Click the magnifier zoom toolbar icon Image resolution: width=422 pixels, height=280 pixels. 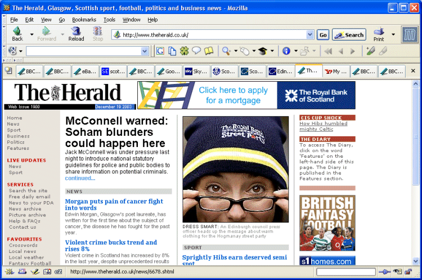click(226, 51)
